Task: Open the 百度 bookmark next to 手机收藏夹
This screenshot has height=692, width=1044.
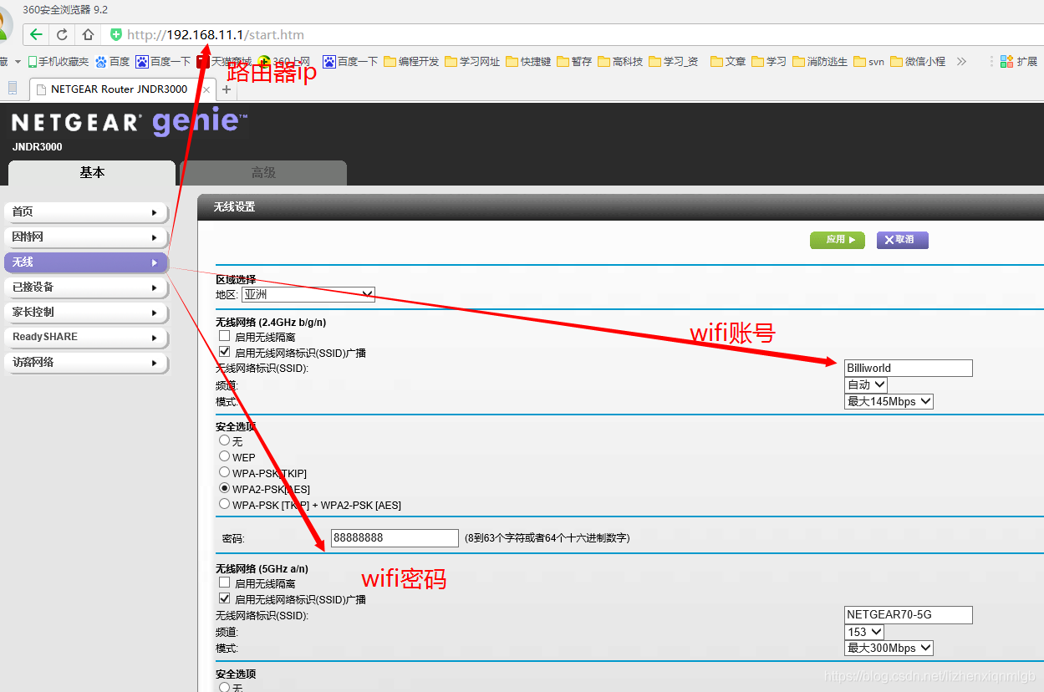Action: 113,62
